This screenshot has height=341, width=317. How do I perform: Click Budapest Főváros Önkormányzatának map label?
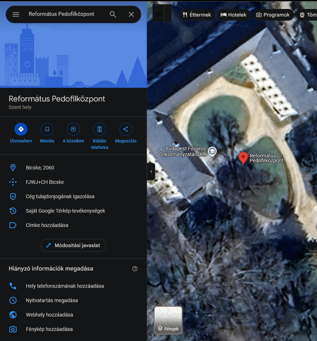(x=183, y=151)
